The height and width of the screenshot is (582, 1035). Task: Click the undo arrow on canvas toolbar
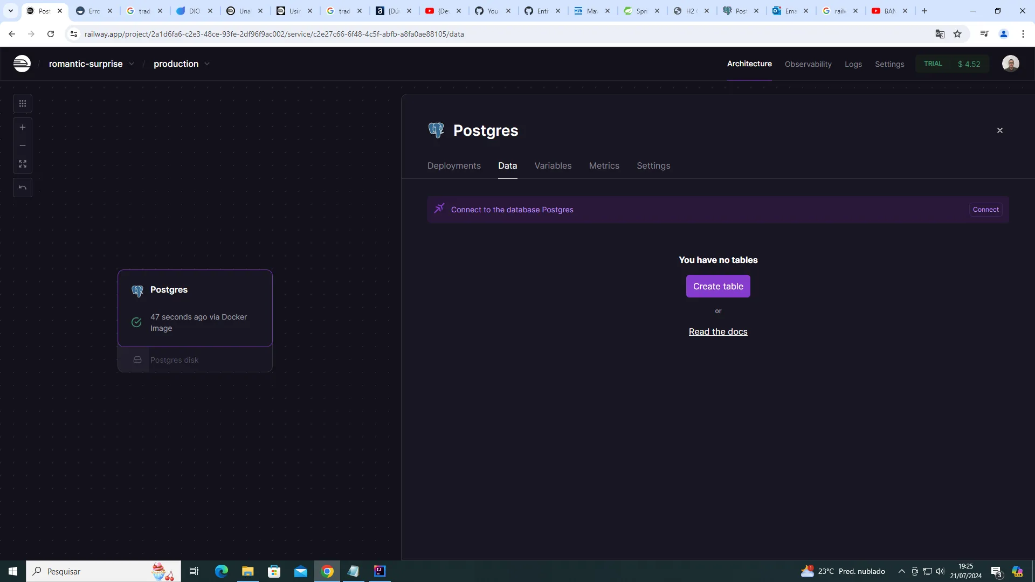click(23, 188)
